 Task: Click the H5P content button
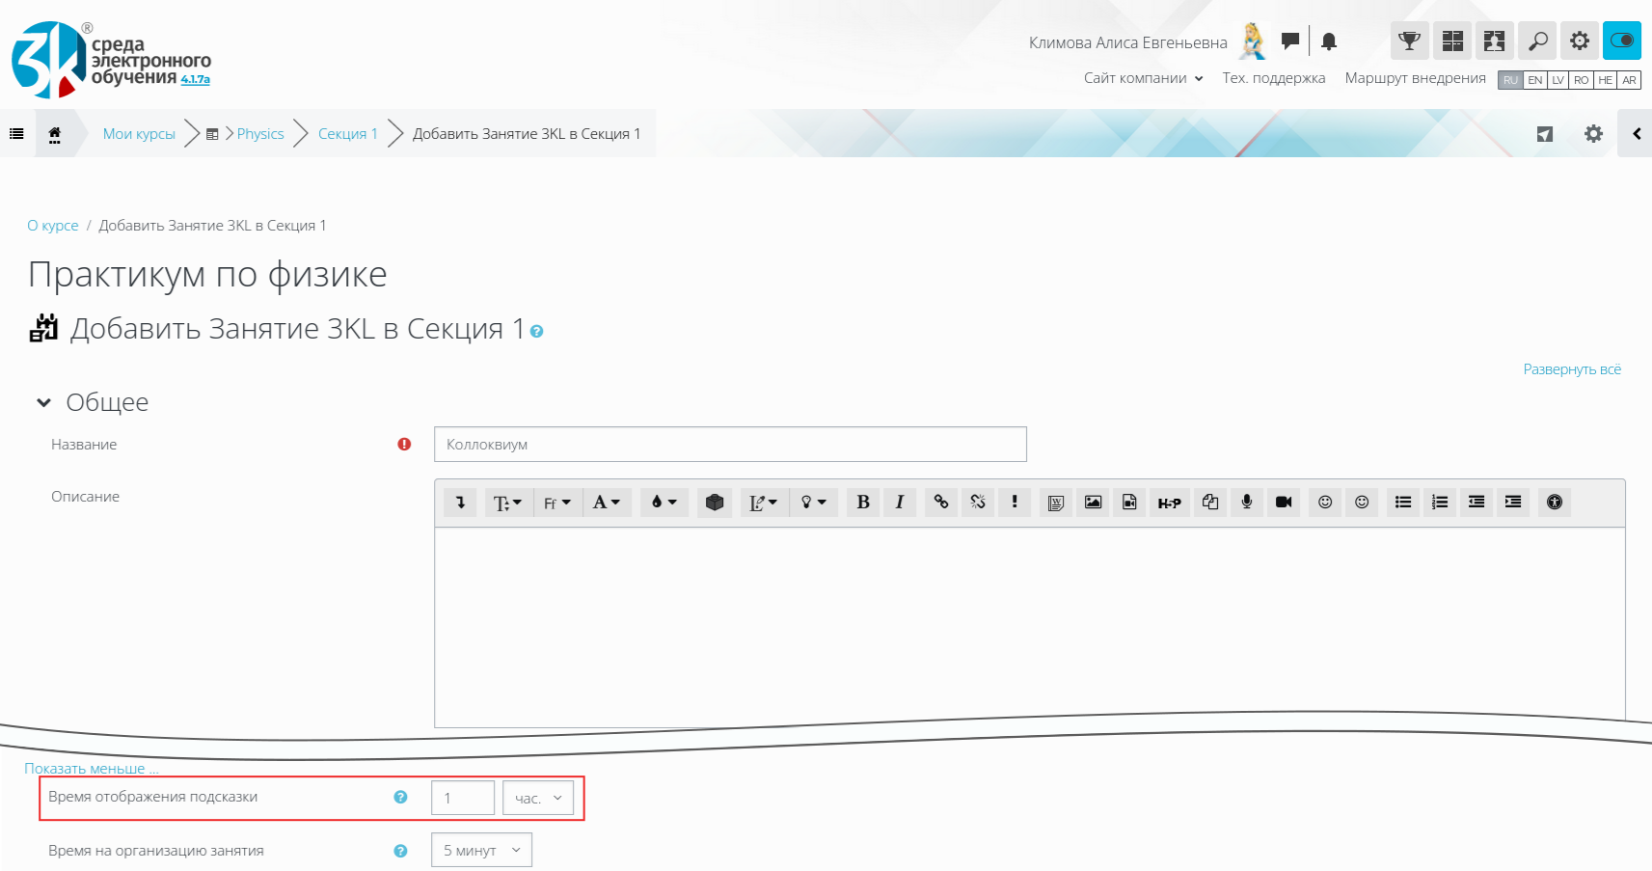tap(1169, 503)
